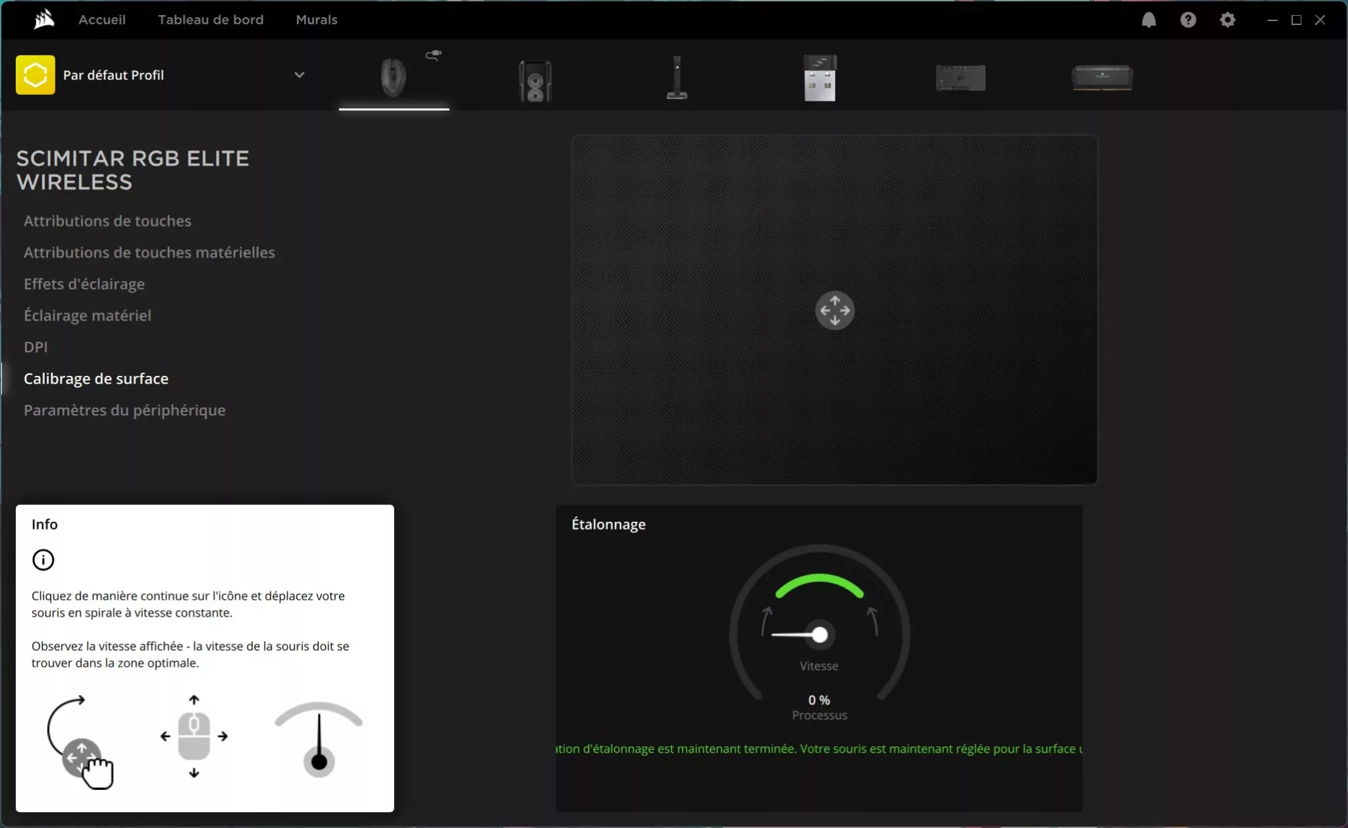The height and width of the screenshot is (828, 1348).
Task: Select the RAM memory module device
Action: (x=1102, y=78)
